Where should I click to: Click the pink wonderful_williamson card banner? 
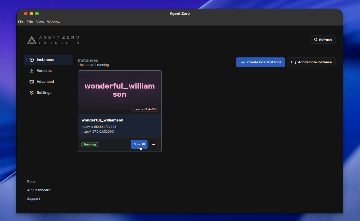click(120, 92)
